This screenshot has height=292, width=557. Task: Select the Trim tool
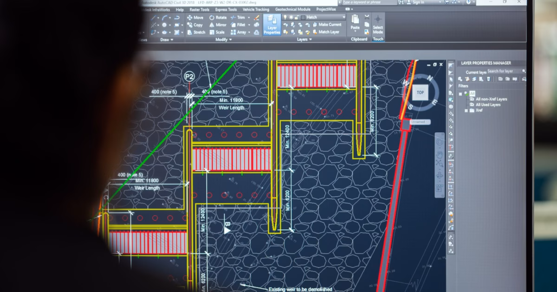(238, 18)
